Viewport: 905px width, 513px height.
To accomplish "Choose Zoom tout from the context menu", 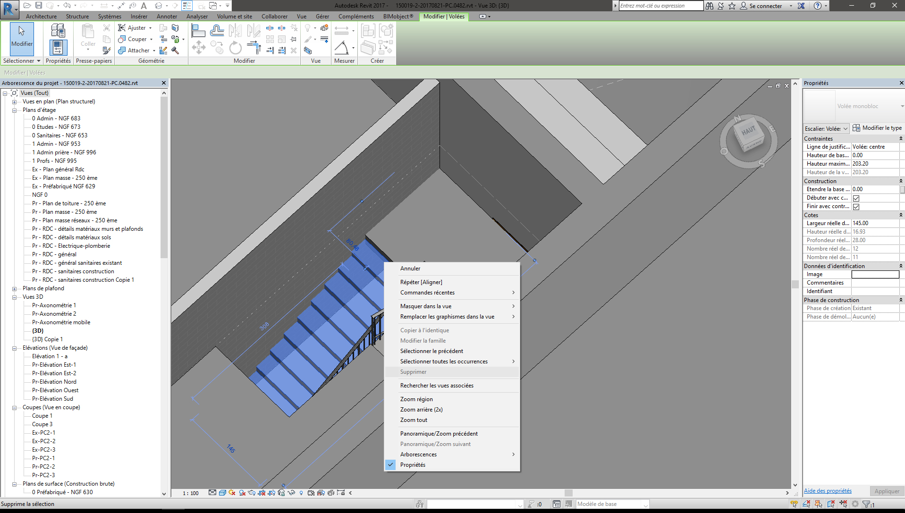I will 414,420.
